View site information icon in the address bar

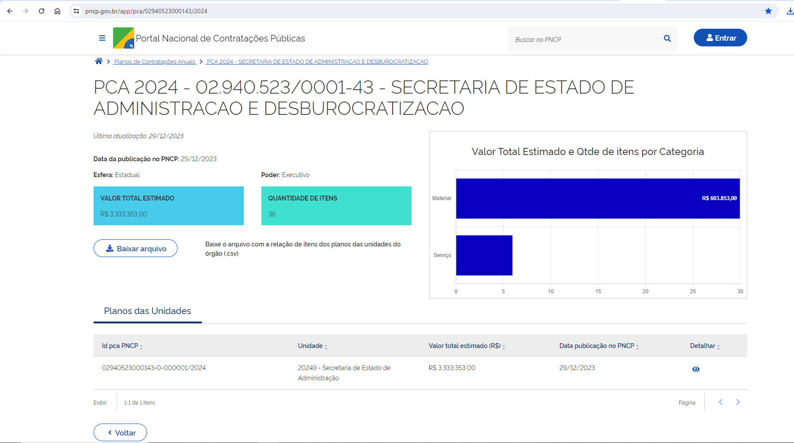click(76, 11)
